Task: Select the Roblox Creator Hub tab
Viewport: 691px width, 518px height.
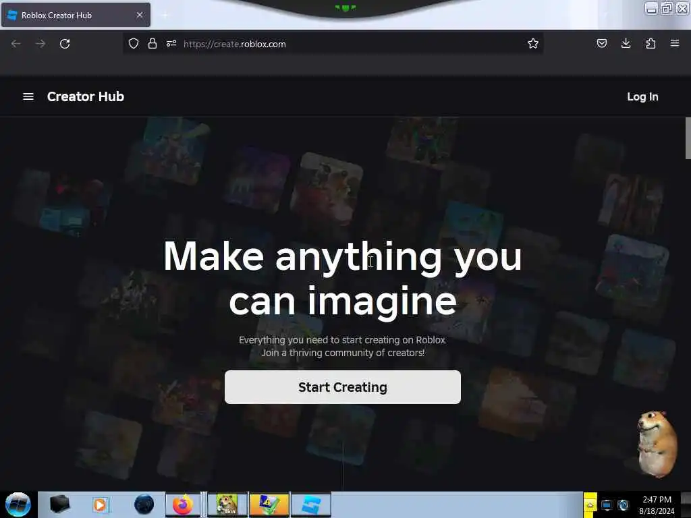Action: click(76, 15)
